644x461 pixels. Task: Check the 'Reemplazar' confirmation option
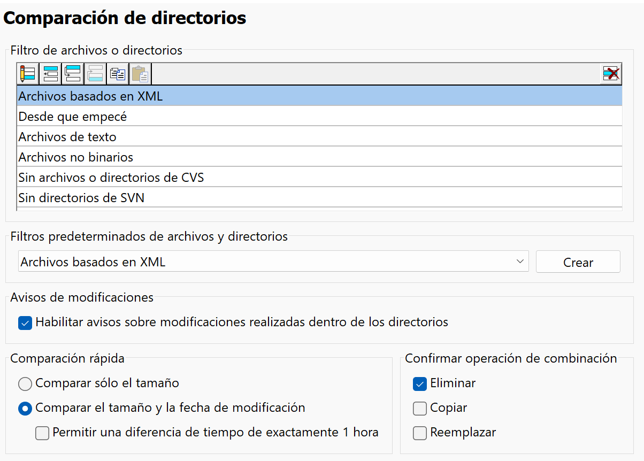click(420, 433)
